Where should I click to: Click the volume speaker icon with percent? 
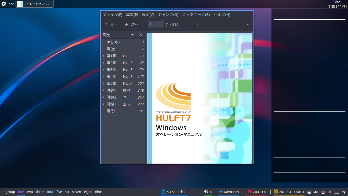(206, 192)
